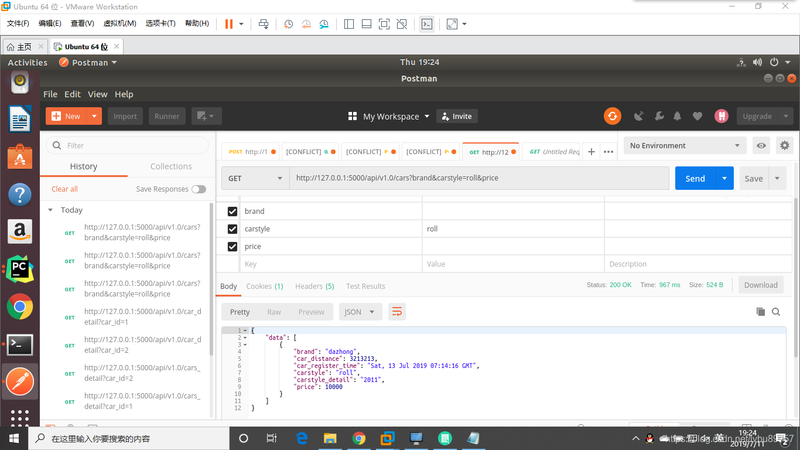The width and height of the screenshot is (800, 450).
Task: Open the GET method dropdown
Action: 255,178
